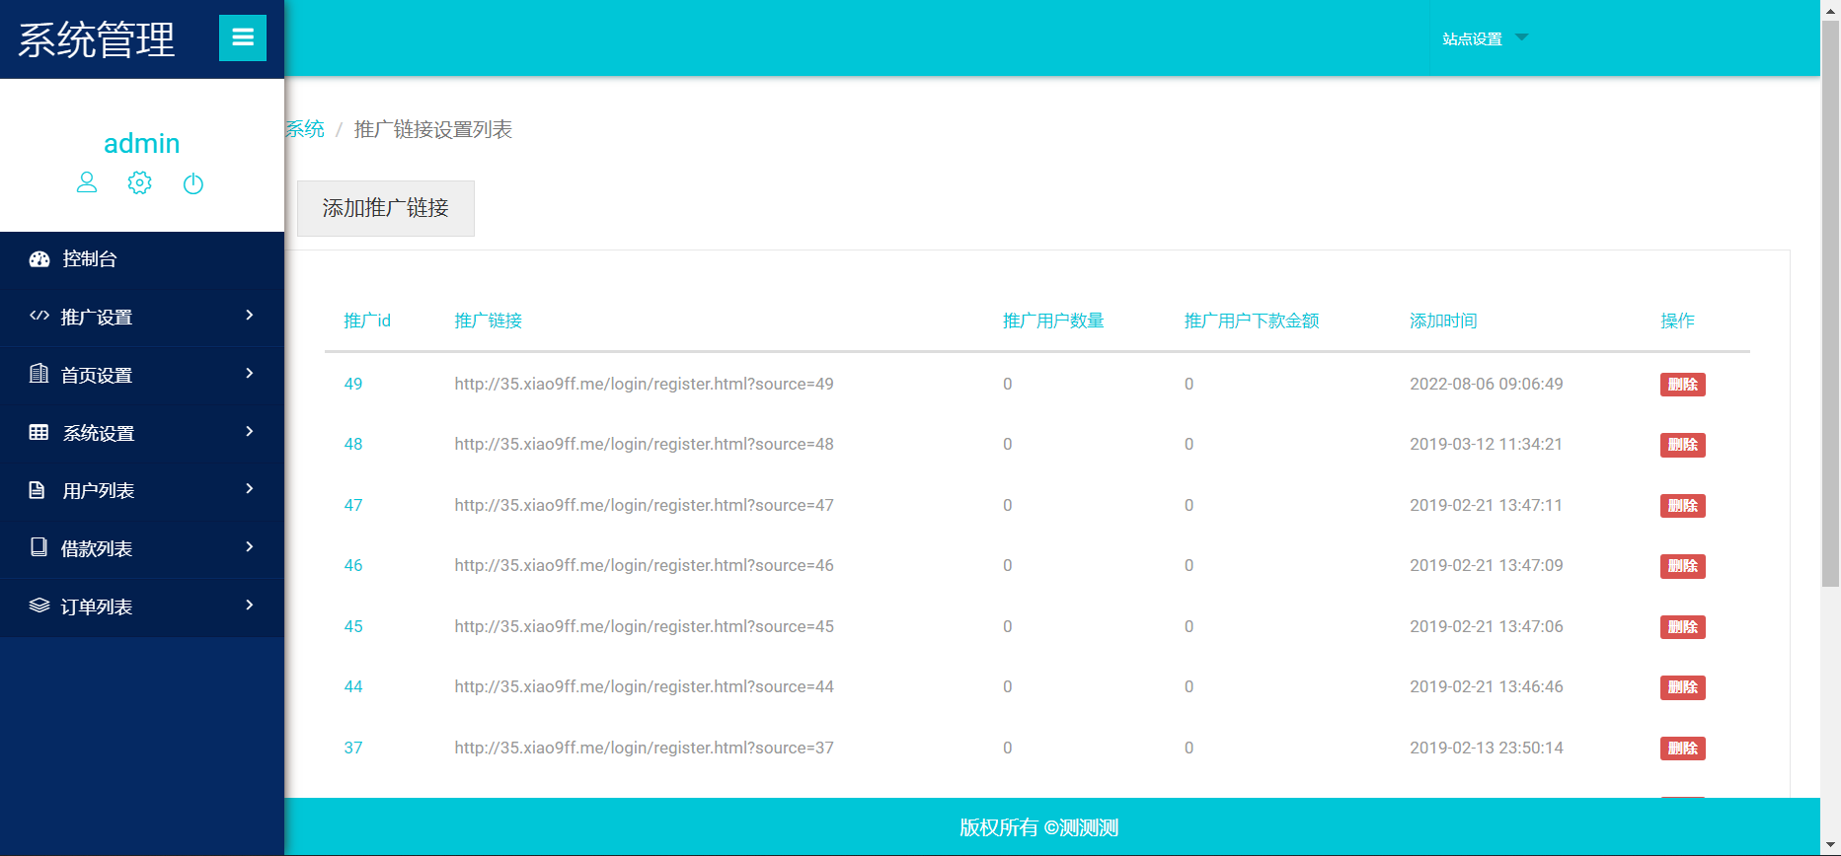Click the 推广用户下款金额 column header
Screen dimensions: 1841x856
(1252, 321)
